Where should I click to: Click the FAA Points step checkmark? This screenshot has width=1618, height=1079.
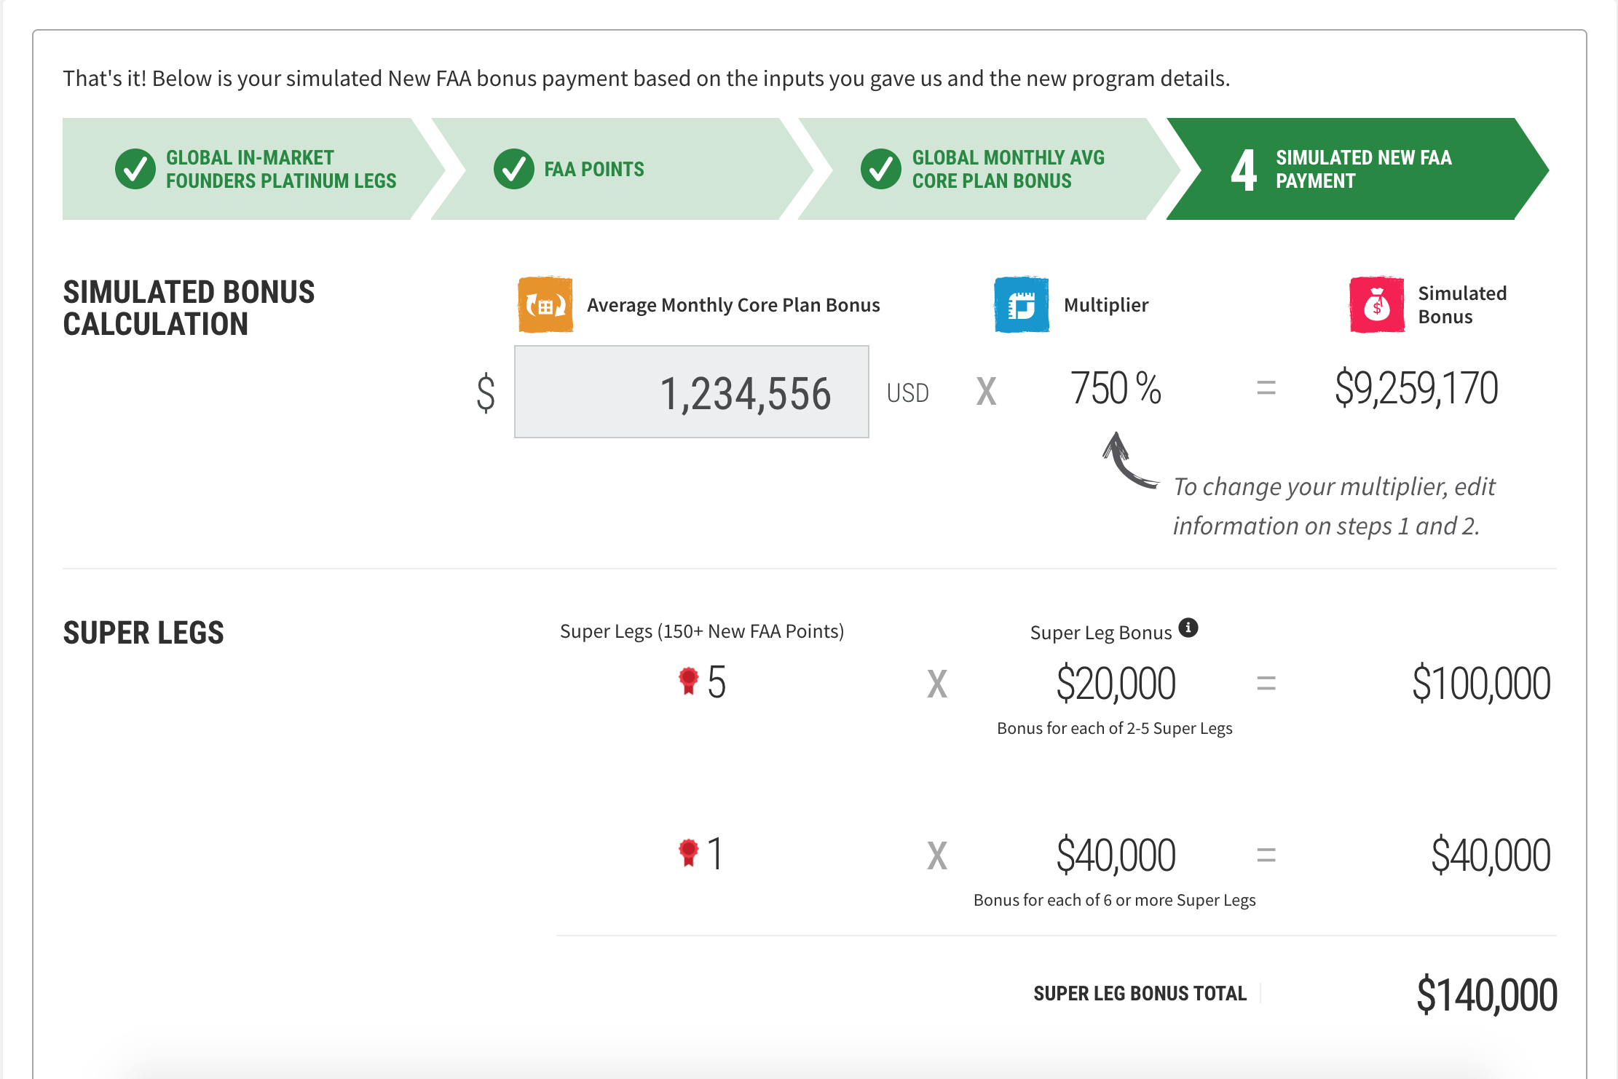pyautogui.click(x=513, y=169)
